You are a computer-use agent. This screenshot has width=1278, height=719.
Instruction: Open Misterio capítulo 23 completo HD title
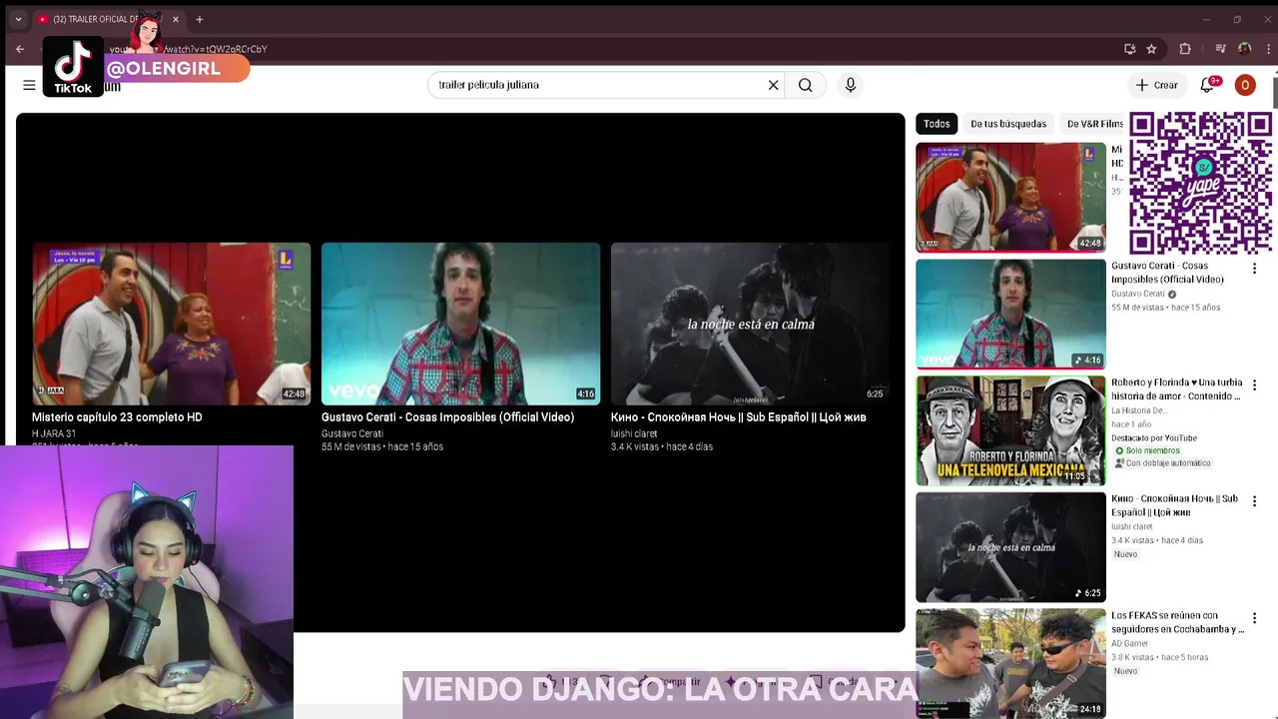[117, 417]
